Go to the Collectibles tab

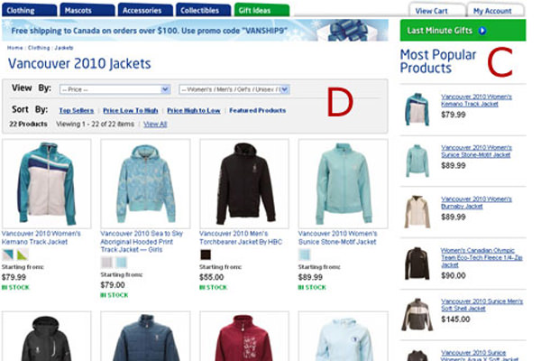pos(203,10)
